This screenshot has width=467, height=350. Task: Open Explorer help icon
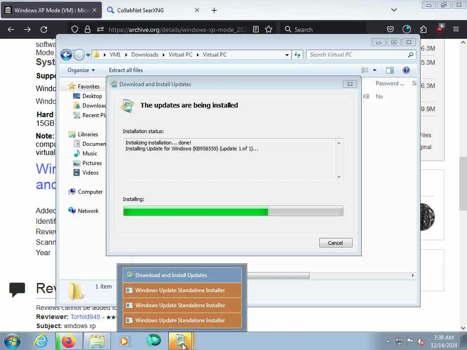click(406, 70)
